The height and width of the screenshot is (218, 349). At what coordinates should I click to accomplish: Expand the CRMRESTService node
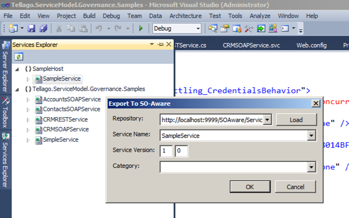coord(28,120)
